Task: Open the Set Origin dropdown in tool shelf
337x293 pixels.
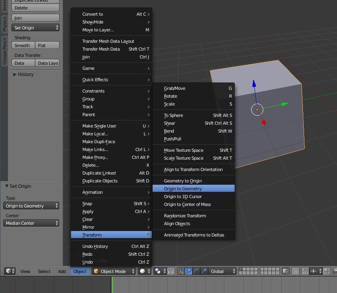Action: pyautogui.click(x=35, y=28)
